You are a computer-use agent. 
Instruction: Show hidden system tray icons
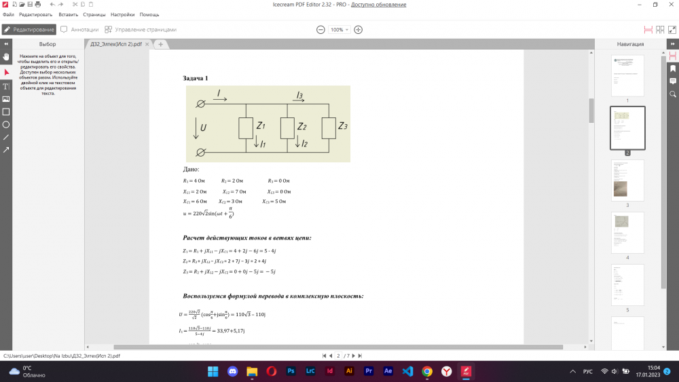tap(573, 371)
